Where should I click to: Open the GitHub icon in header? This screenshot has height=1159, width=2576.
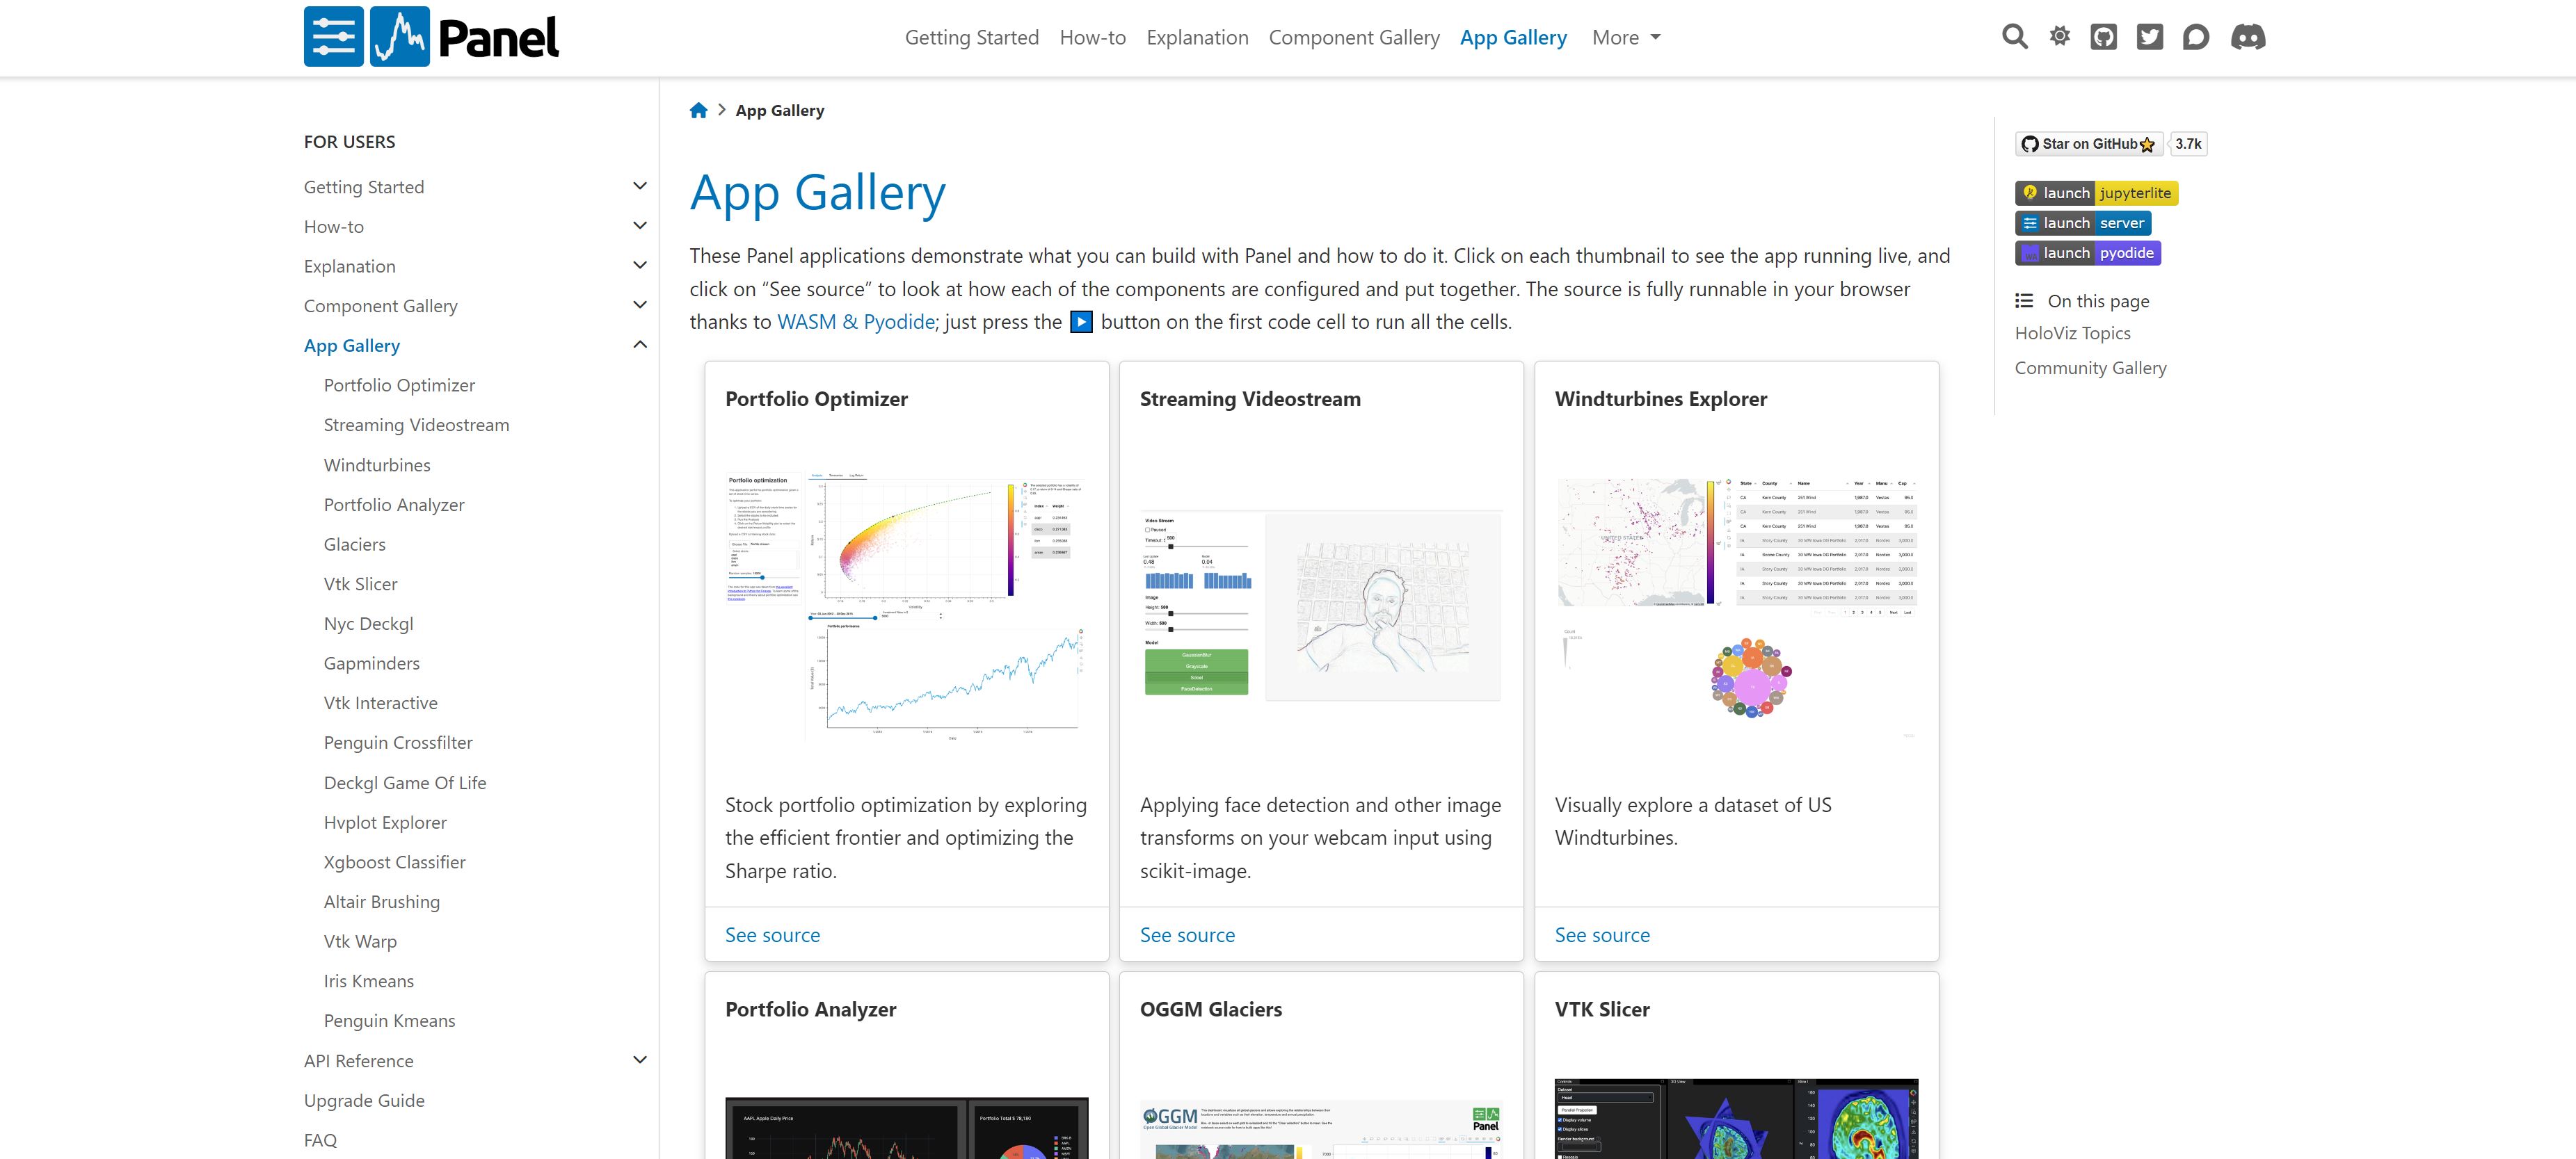coord(2104,37)
